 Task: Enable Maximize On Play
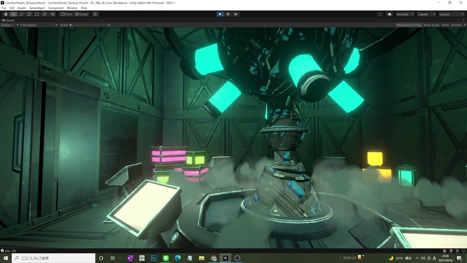pos(408,25)
